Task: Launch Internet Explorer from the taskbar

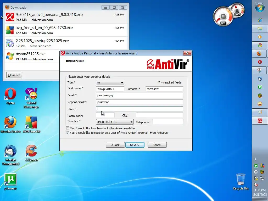Action: tap(260, 20)
